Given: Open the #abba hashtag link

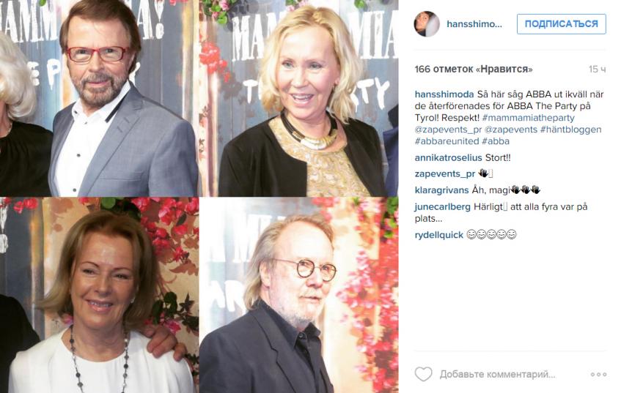Looking at the screenshot, I should [x=496, y=141].
